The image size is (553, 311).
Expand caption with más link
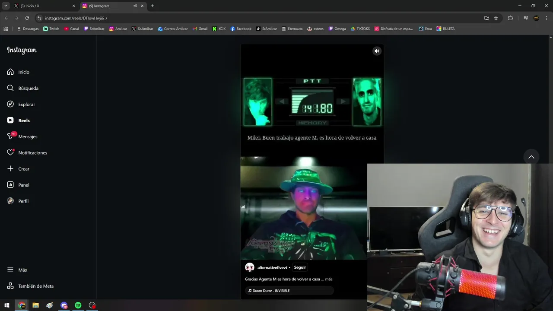click(x=329, y=279)
